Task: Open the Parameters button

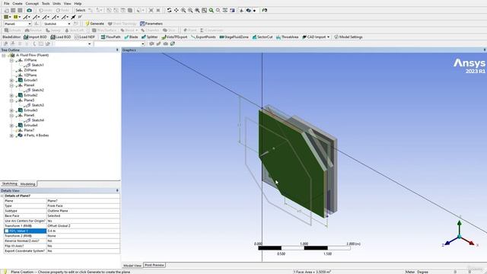Action: [x=151, y=24]
